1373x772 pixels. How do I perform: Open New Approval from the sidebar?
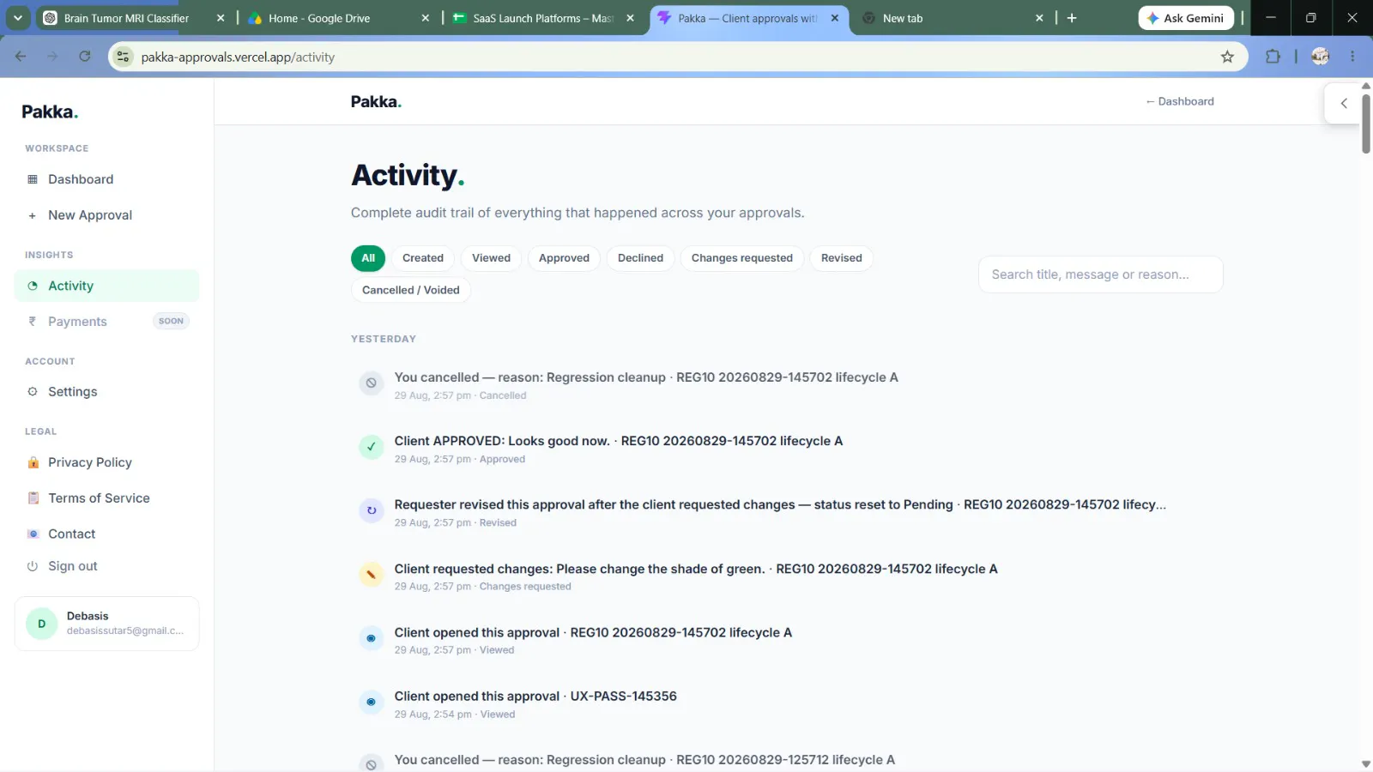pos(106,215)
